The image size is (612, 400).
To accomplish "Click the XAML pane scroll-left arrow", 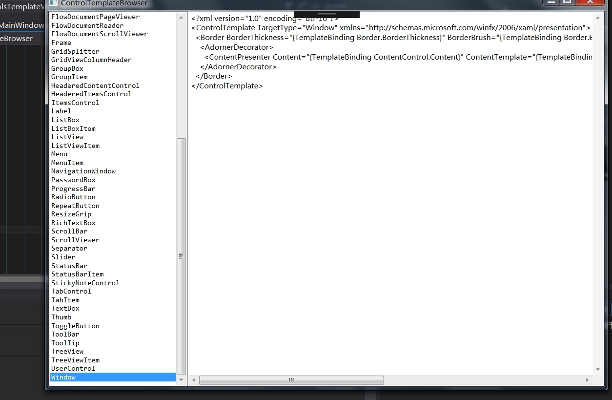I will pyautogui.click(x=194, y=380).
